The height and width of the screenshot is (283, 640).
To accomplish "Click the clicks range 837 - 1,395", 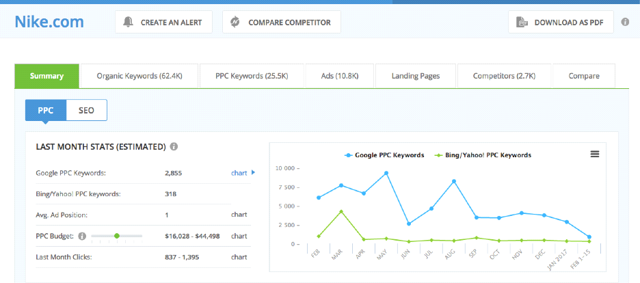I will (x=182, y=257).
